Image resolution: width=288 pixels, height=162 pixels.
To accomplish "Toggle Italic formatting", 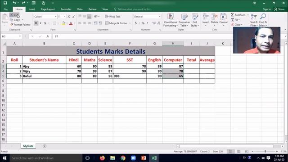I will tap(40, 23).
